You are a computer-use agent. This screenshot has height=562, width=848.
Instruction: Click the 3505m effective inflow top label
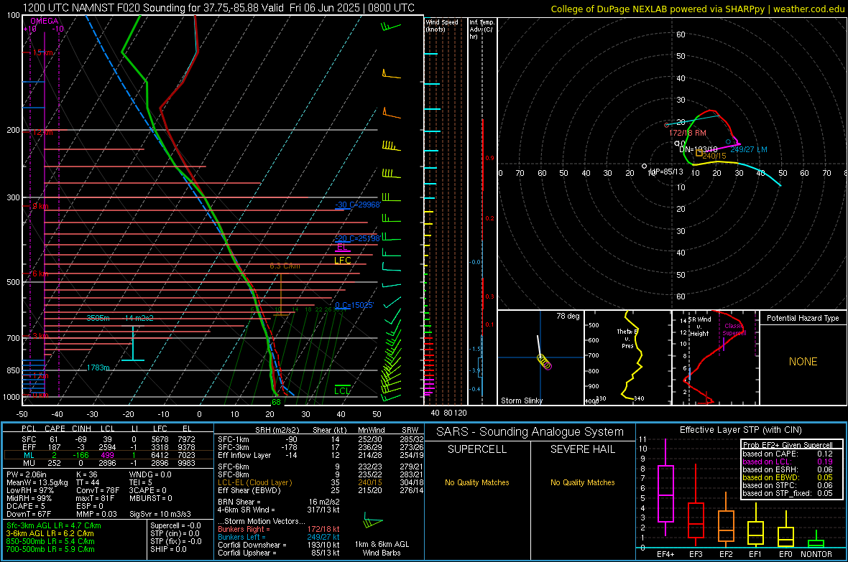tap(98, 318)
